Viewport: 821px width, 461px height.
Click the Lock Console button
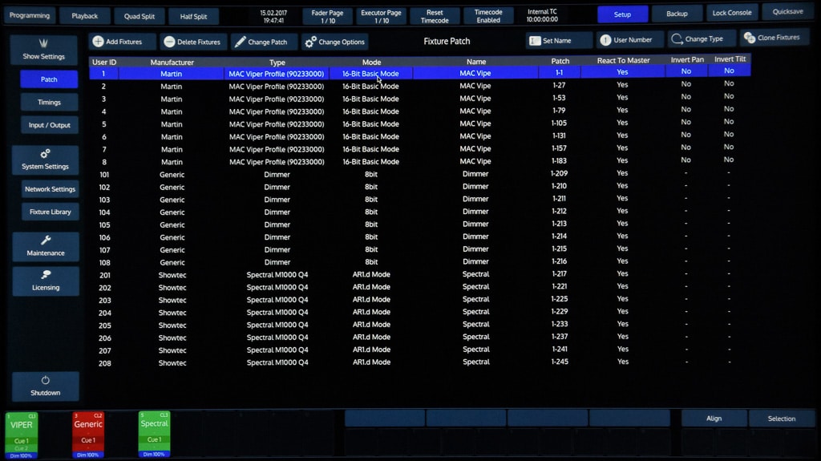[x=731, y=13]
